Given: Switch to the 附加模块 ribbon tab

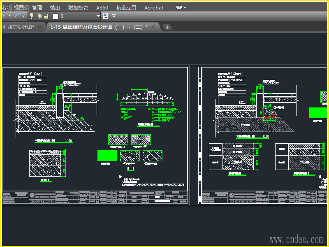Looking at the screenshot, I should point(78,7).
